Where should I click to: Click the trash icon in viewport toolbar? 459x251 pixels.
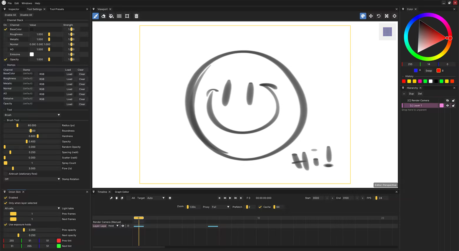click(136, 16)
